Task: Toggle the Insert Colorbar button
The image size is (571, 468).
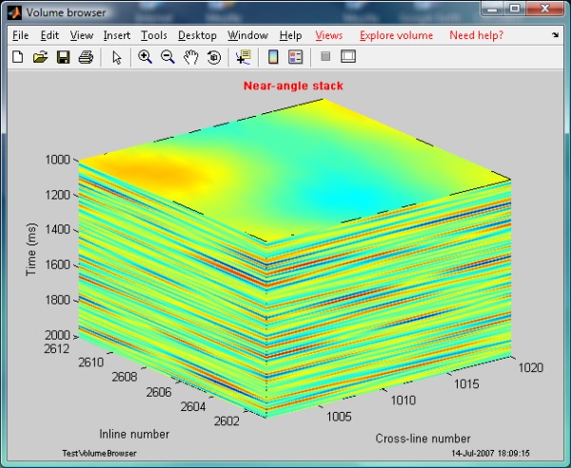Action: point(272,57)
